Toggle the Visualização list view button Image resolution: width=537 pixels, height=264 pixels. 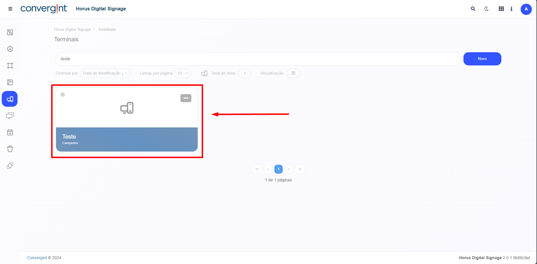[x=293, y=73]
